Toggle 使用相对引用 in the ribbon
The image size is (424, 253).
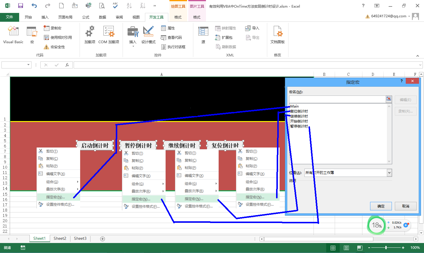tap(58, 38)
